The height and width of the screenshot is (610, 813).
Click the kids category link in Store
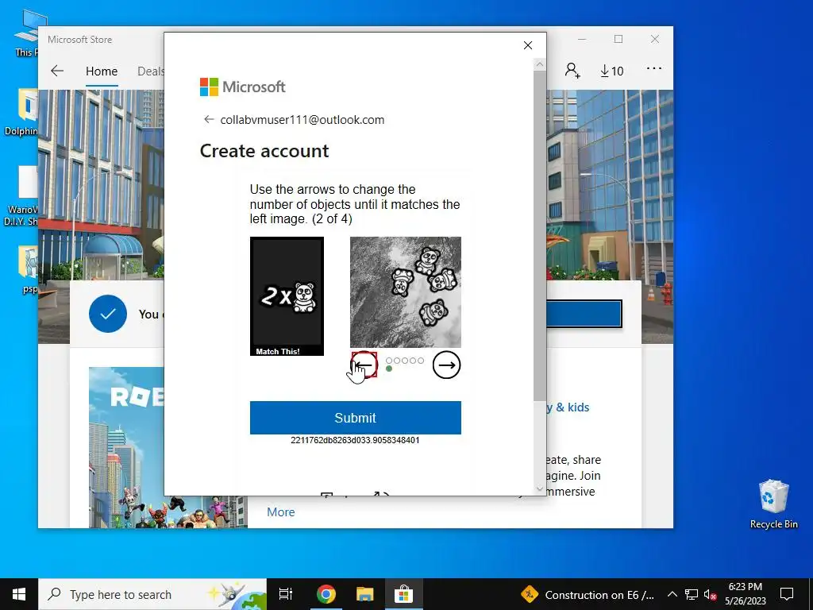pyautogui.click(x=568, y=407)
